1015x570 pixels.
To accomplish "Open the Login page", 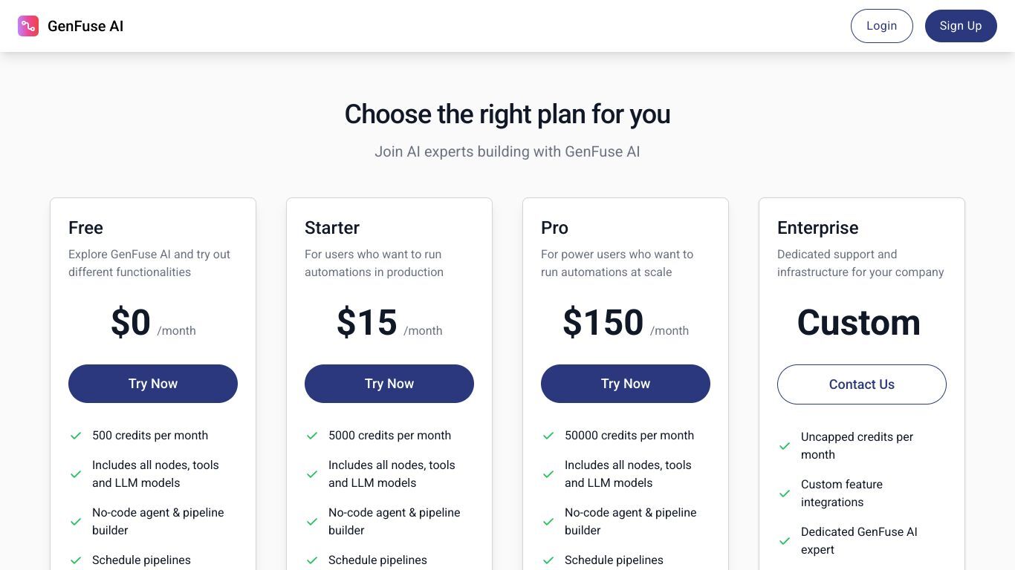I will point(881,26).
